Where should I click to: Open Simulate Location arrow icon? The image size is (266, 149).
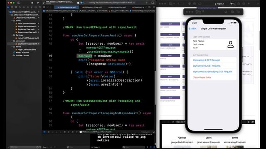(x=76, y=132)
